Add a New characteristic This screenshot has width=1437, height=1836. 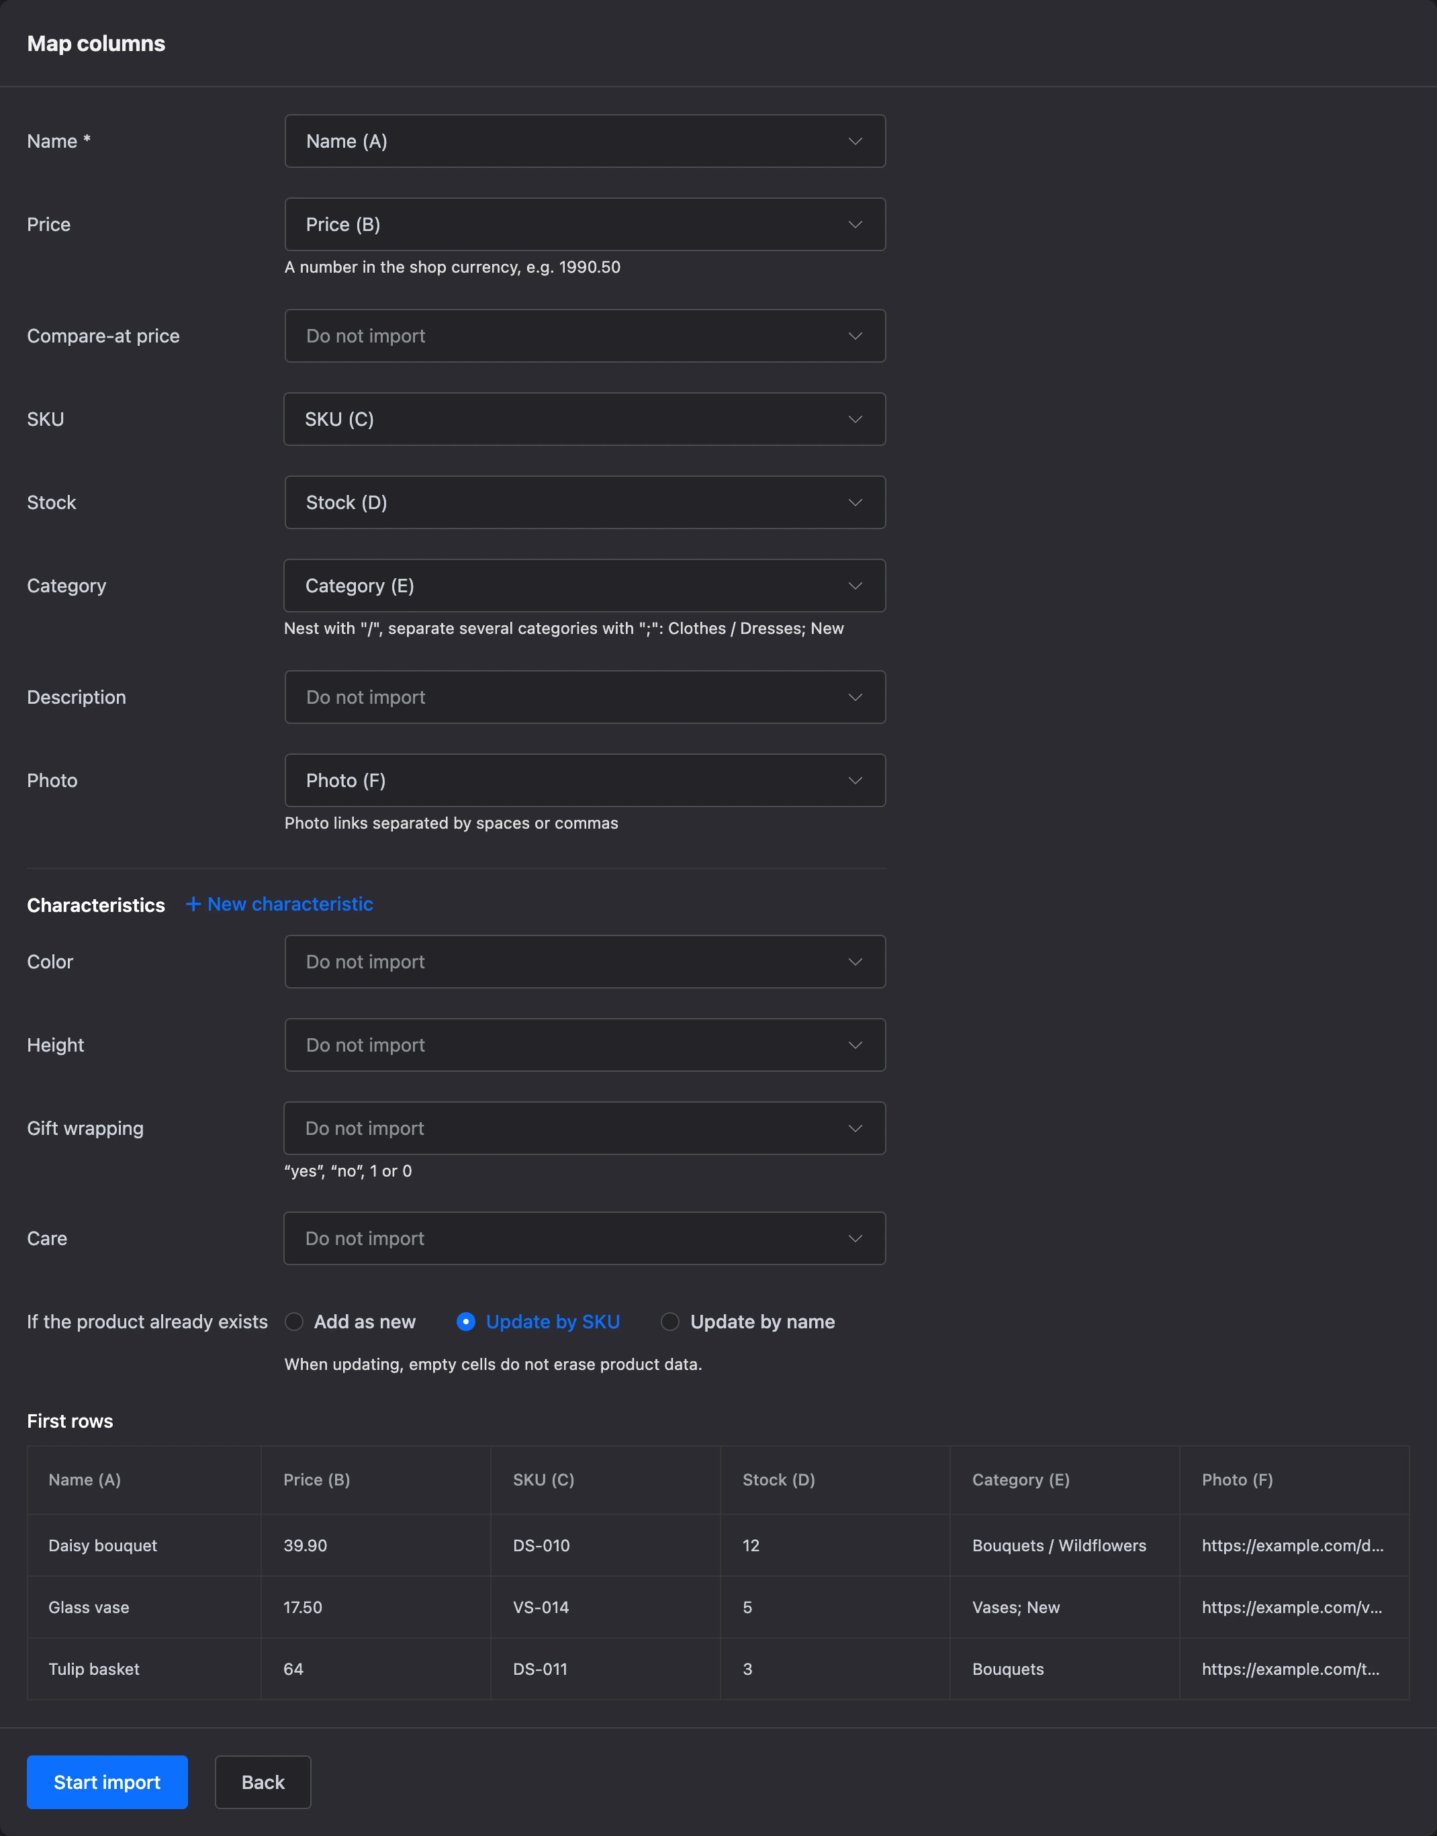tap(279, 904)
